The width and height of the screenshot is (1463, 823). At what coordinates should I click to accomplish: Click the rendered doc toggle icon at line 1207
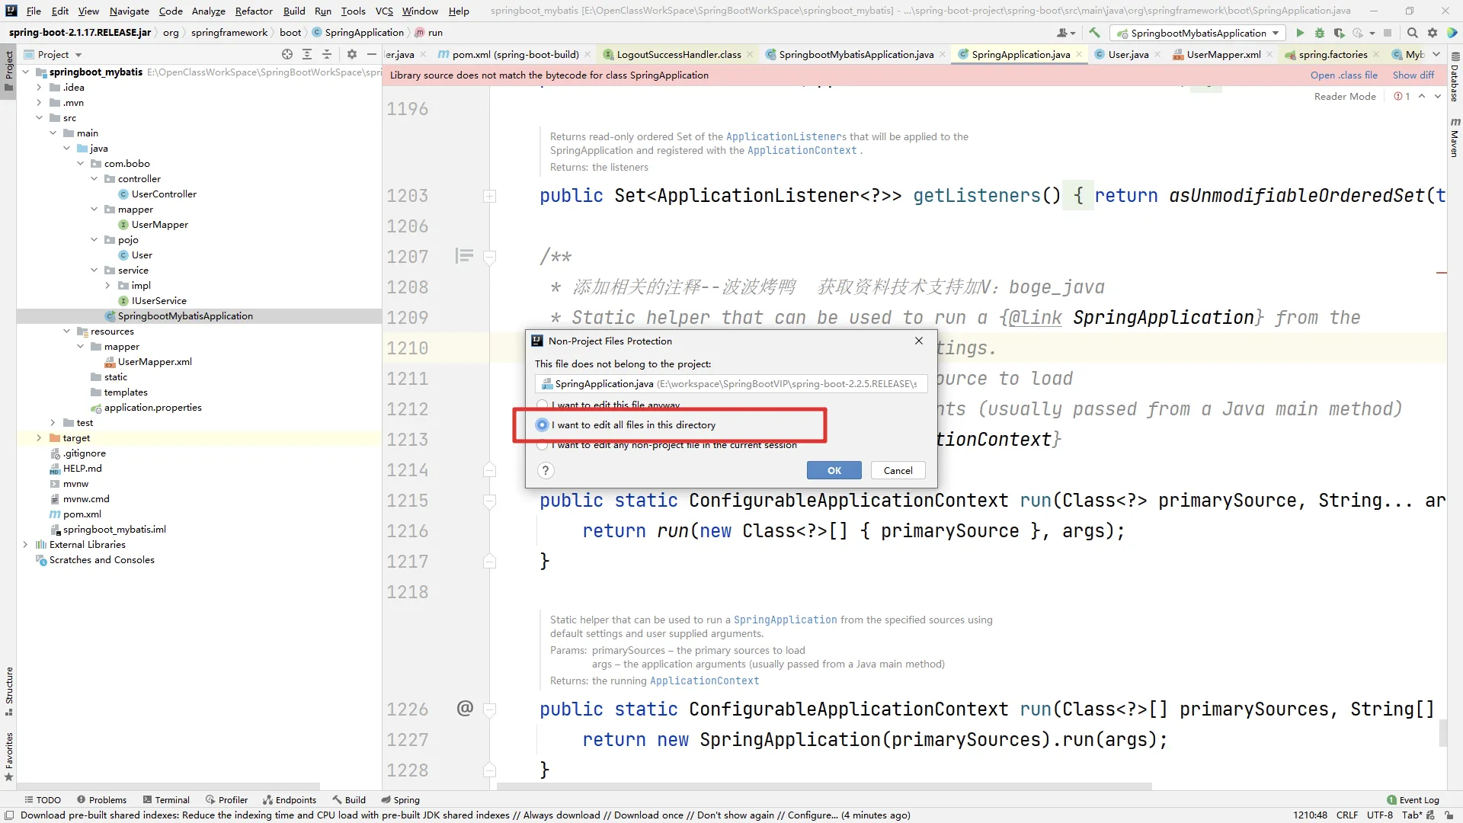point(464,256)
